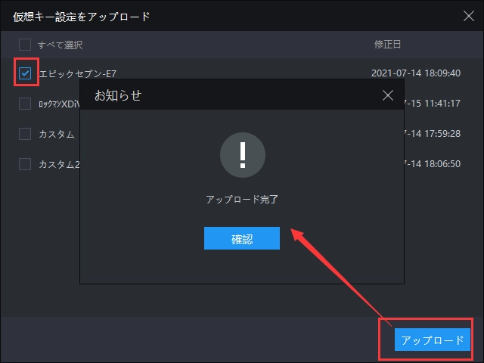Close the お知らせ notification dialog
This screenshot has height=363, width=484.
(388, 95)
